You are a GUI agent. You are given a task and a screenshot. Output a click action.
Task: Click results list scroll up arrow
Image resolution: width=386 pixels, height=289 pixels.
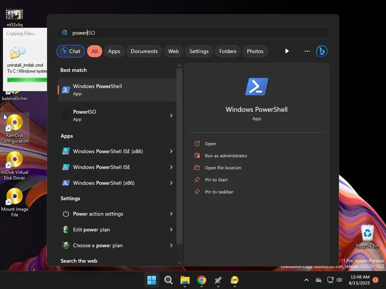[179, 65]
